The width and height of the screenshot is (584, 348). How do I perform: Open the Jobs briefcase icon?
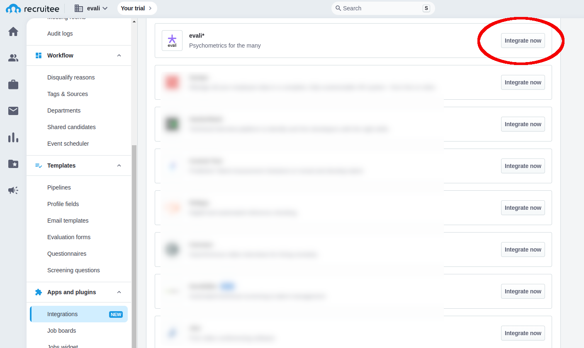pyautogui.click(x=13, y=85)
